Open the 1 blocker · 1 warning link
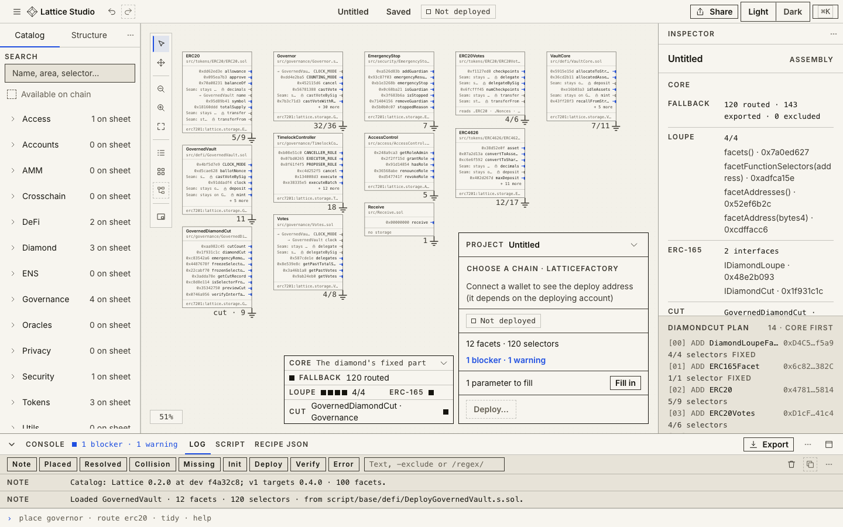843x527 pixels. point(506,360)
